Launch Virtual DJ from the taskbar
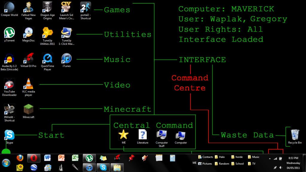Screen dimensions: 306x172 pyautogui.click(x=117, y=158)
